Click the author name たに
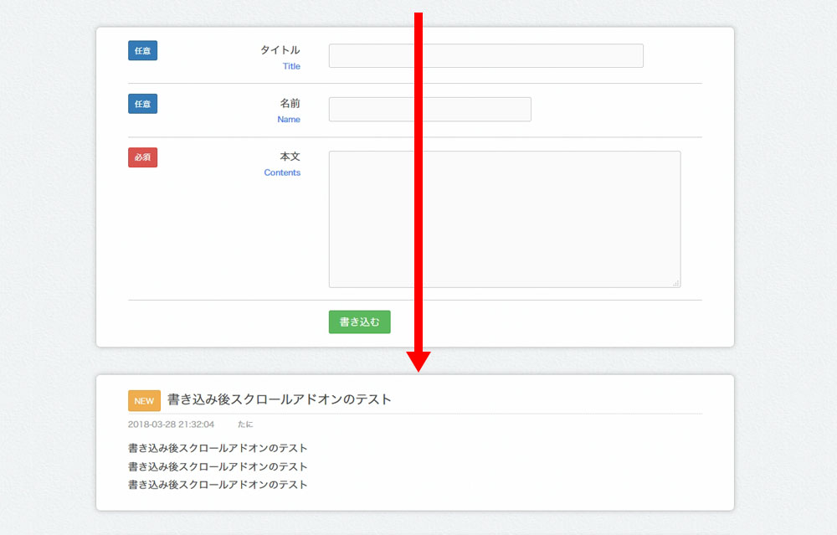This screenshot has height=535, width=837. click(245, 424)
